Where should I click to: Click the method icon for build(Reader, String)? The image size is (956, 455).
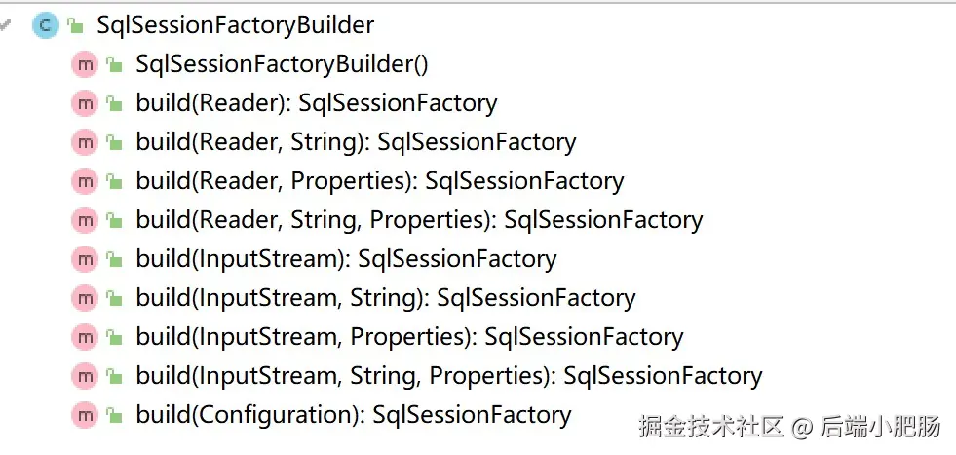85,142
